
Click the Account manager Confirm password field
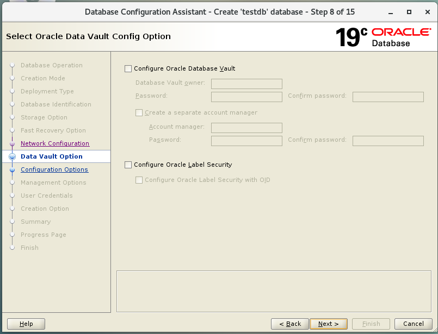click(x=388, y=141)
